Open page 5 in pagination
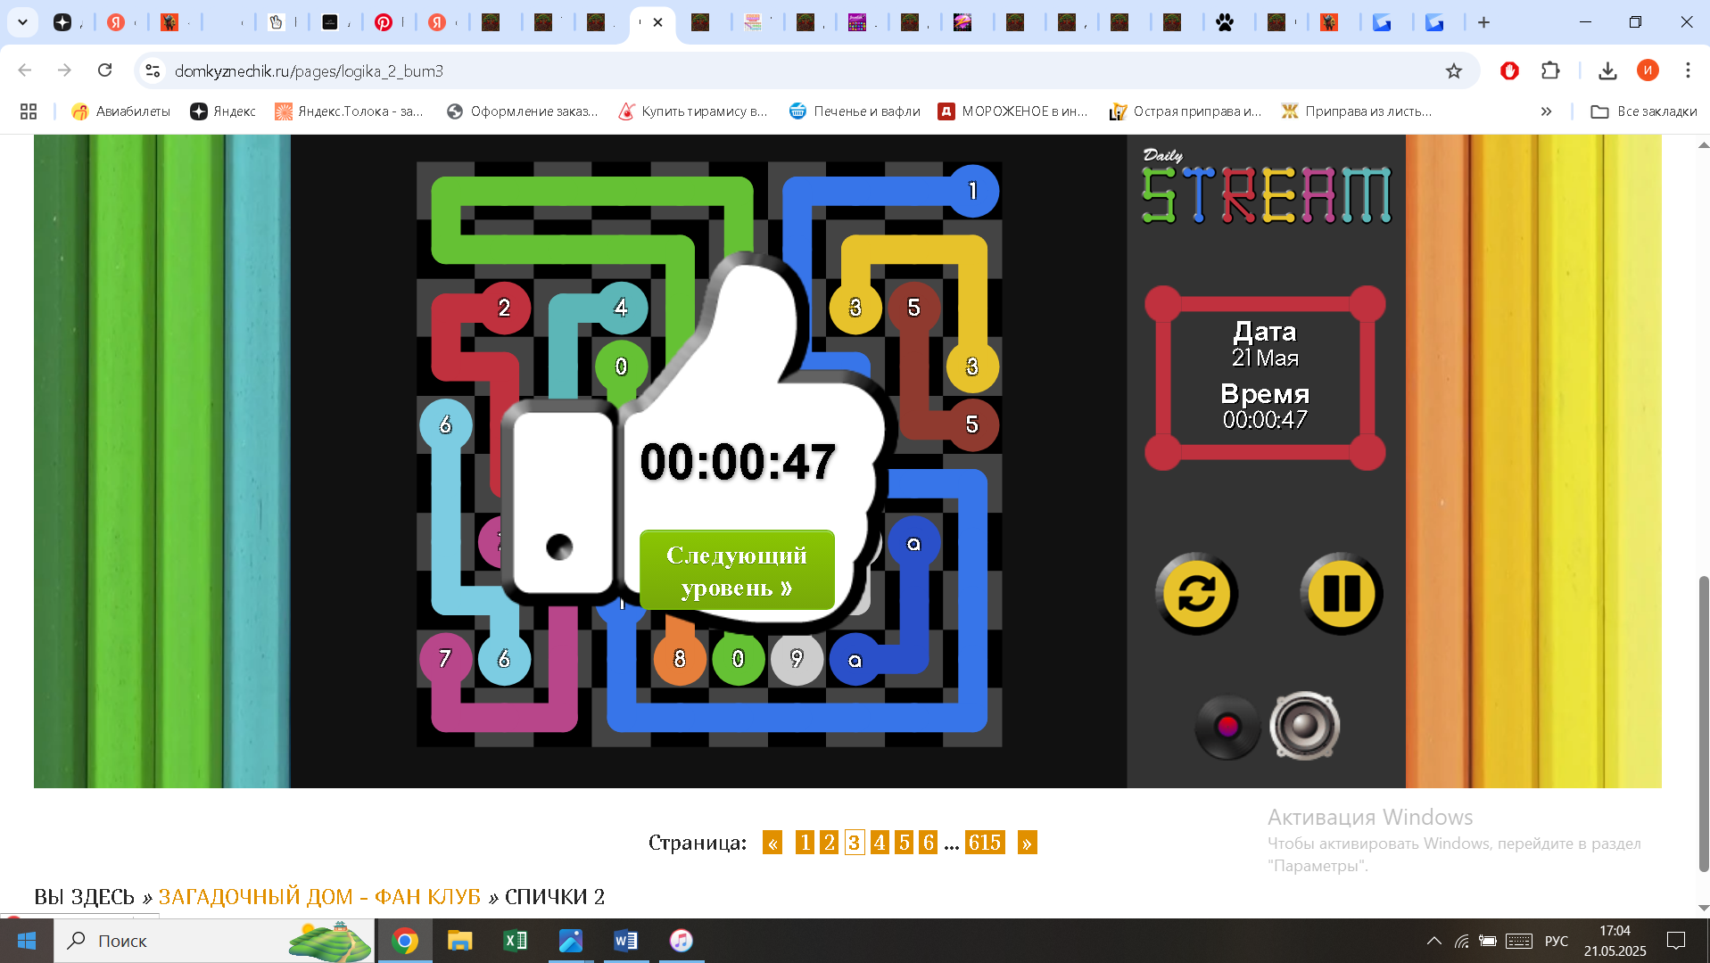 905,843
